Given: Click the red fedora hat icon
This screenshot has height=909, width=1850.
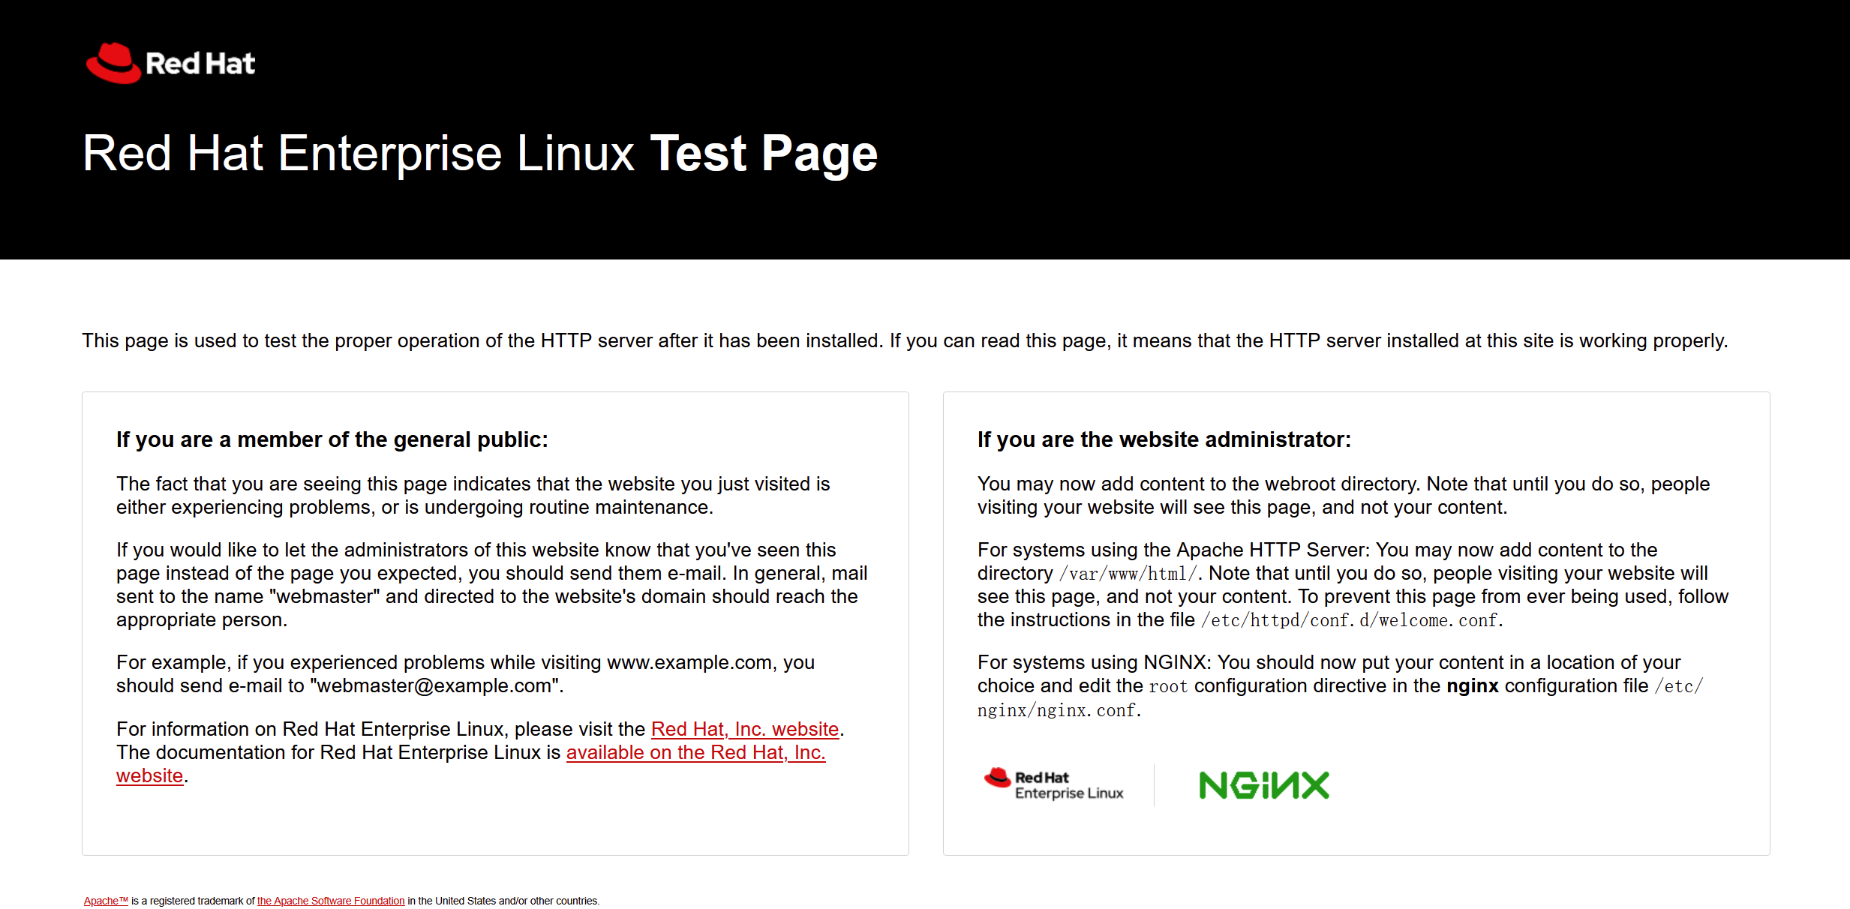Looking at the screenshot, I should point(113,63).
